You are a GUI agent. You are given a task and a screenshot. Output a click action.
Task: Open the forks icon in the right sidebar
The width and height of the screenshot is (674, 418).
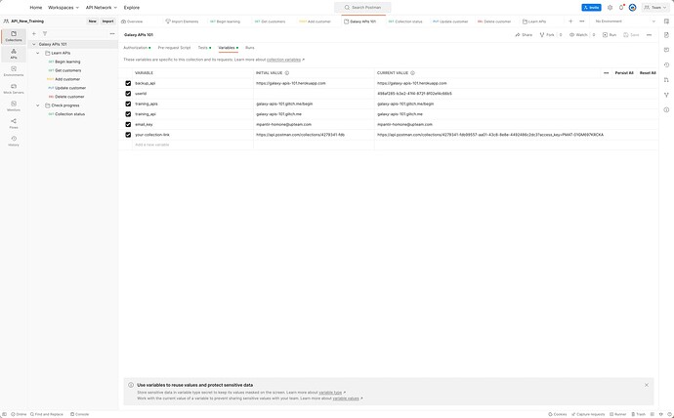pyautogui.click(x=666, y=95)
